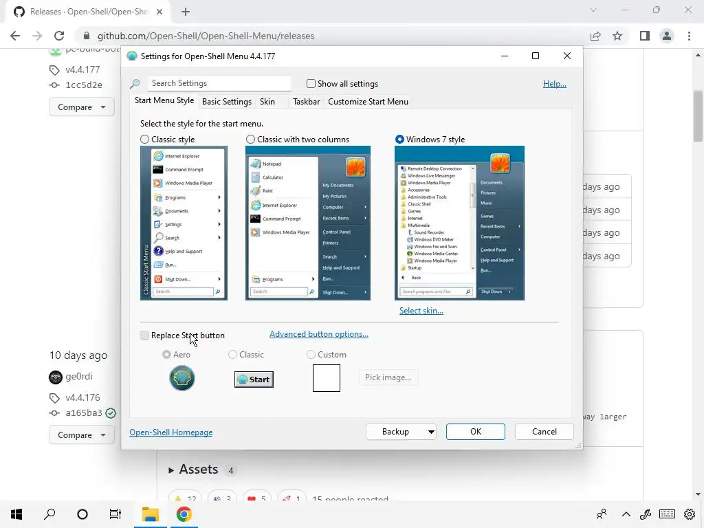
Task: Open a new browser tab
Action: click(186, 12)
